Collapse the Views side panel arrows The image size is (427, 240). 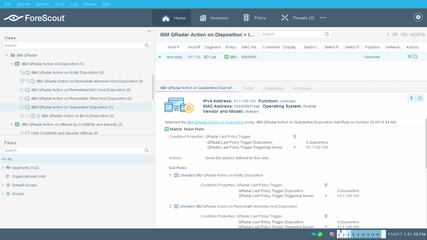[149, 31]
